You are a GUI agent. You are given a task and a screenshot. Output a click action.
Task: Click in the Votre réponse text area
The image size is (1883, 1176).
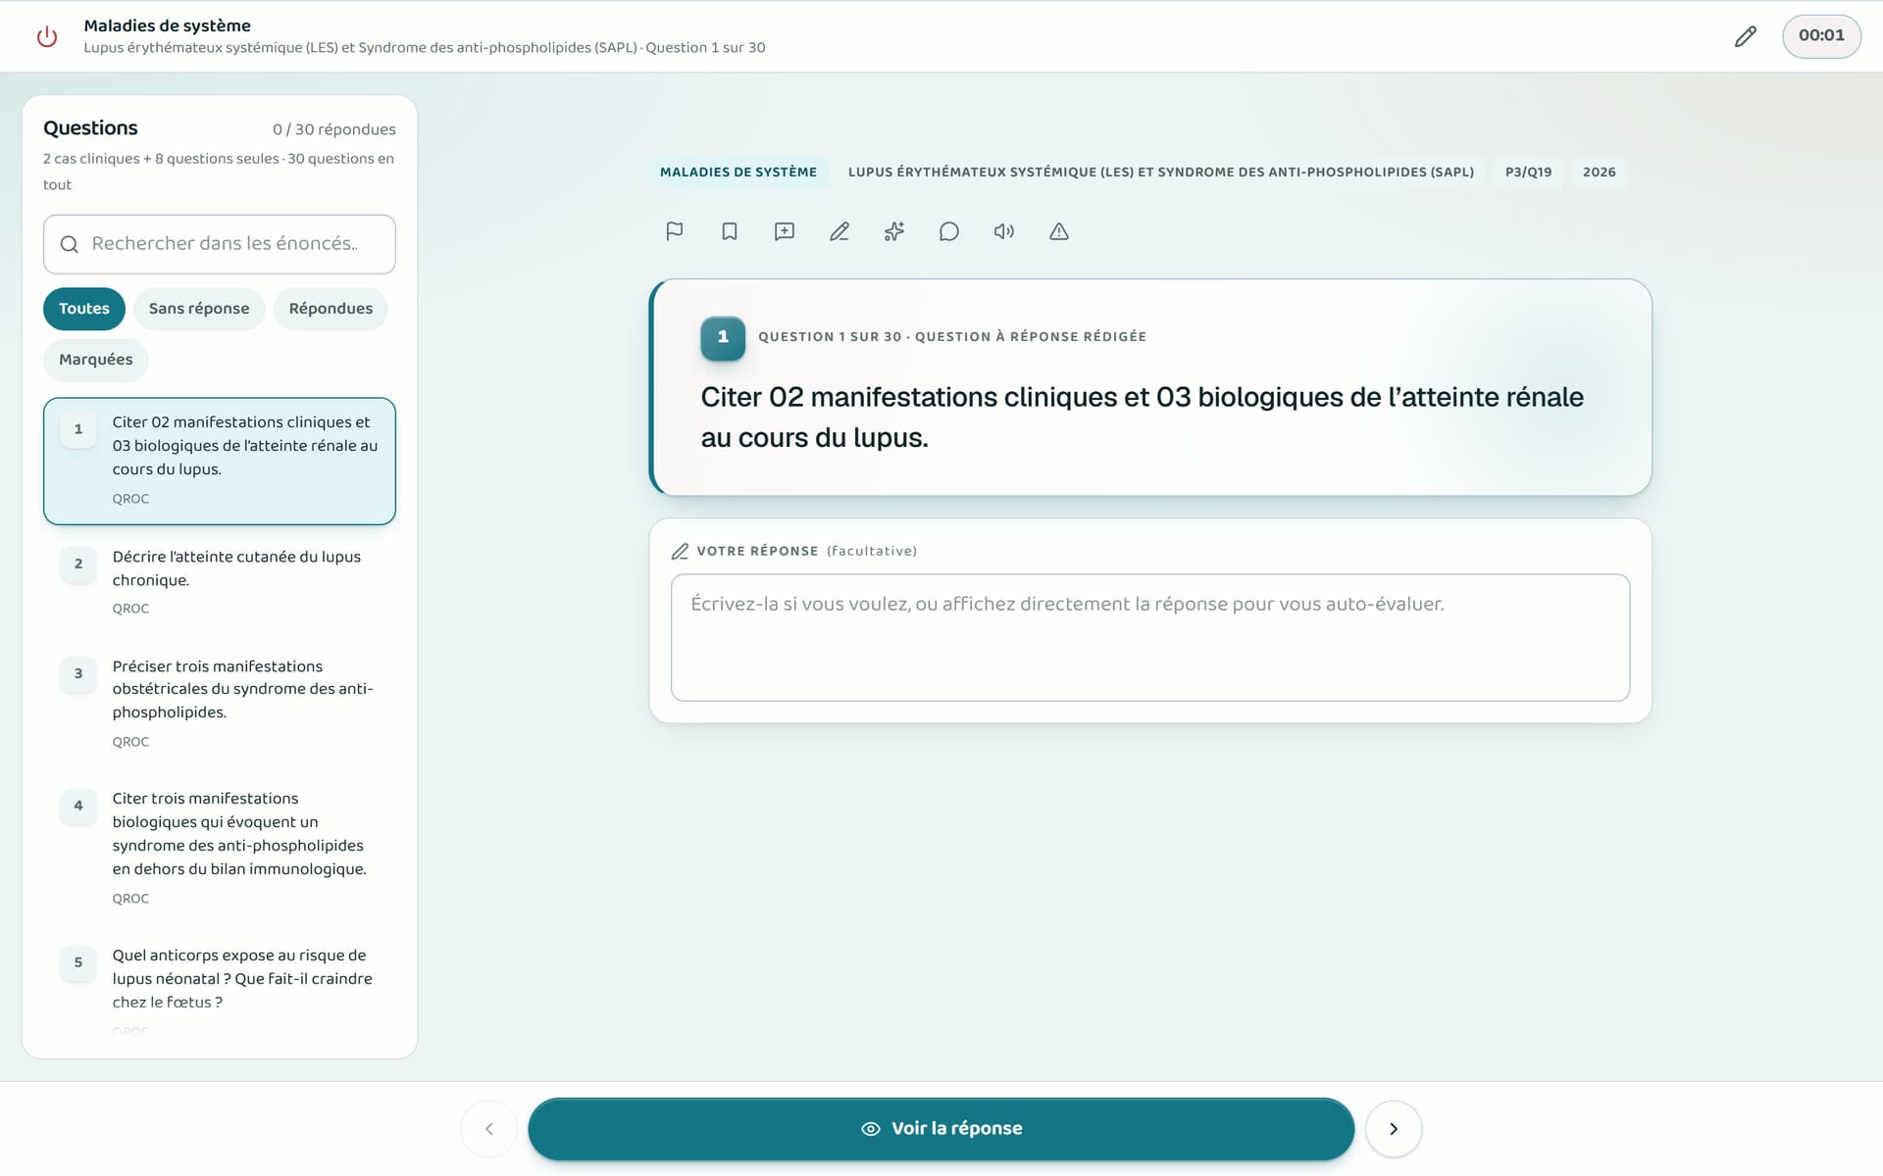[x=1150, y=638]
